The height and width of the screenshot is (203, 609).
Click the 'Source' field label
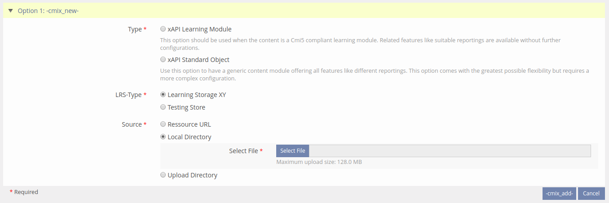click(x=132, y=124)
